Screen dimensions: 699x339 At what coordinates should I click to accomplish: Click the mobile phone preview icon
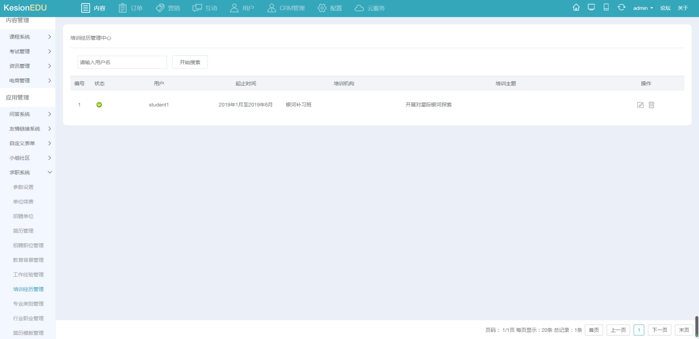[606, 8]
